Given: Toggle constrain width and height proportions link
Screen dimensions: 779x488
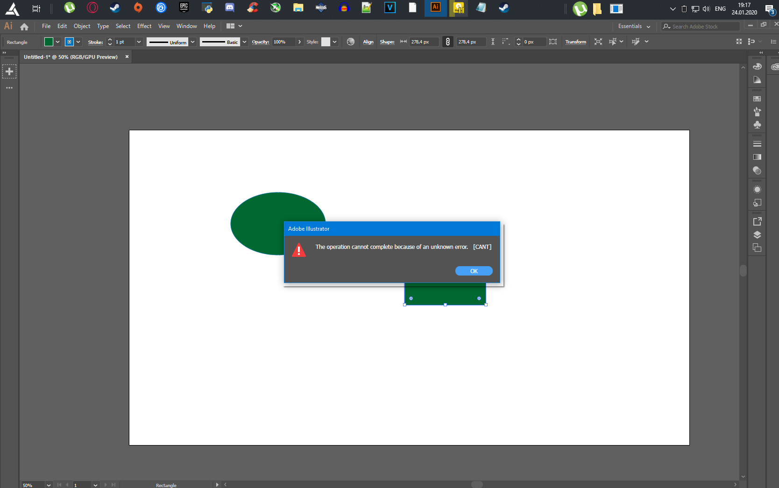Looking at the screenshot, I should tap(448, 42).
